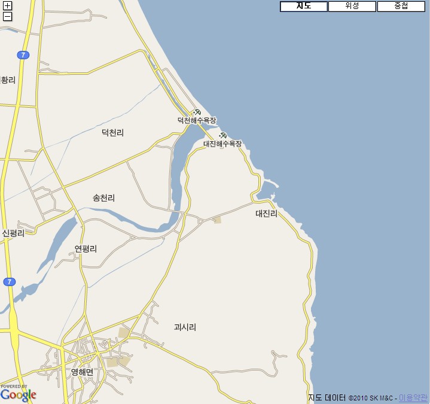Image resolution: width=430 pixels, height=404 pixels.
Task: Click the 영해면 town label
Action: pyautogui.click(x=83, y=372)
